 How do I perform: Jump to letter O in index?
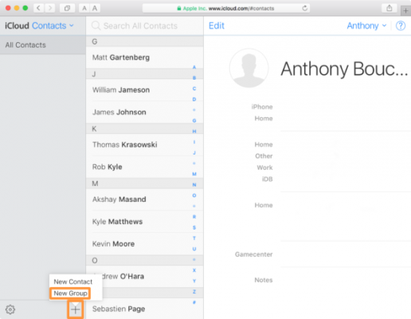point(194,195)
